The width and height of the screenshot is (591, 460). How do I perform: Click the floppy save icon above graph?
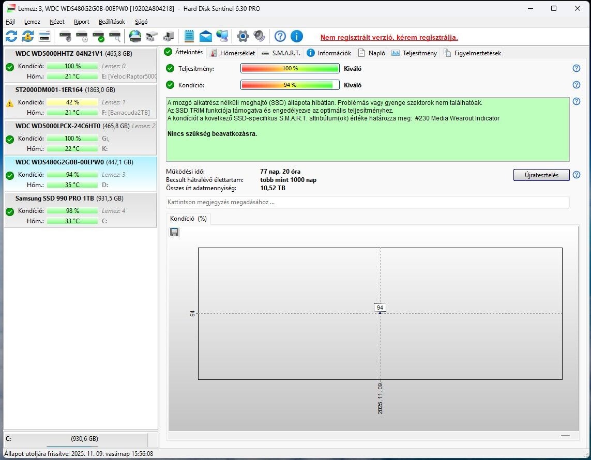click(174, 232)
